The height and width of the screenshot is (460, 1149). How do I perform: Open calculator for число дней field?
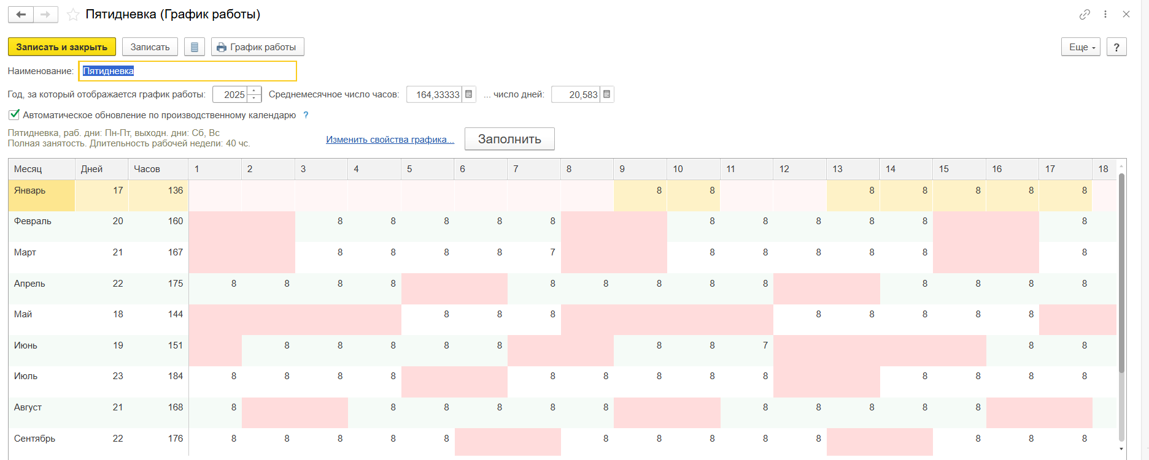point(606,94)
